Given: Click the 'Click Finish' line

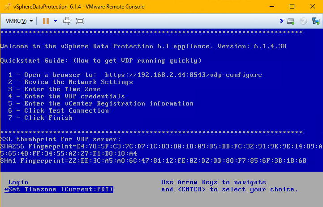Looking at the screenshot, I should tap(40, 118).
